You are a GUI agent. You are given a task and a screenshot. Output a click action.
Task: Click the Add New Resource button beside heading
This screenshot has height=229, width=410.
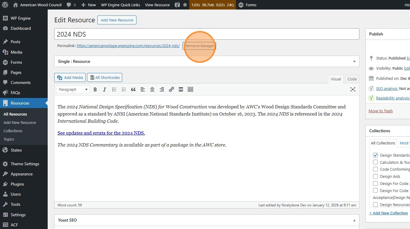tap(117, 20)
